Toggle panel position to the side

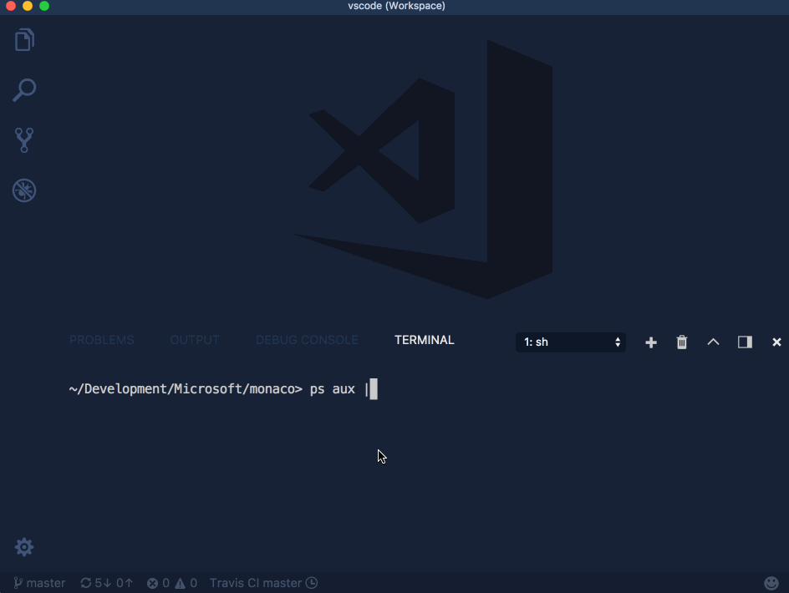tap(745, 342)
